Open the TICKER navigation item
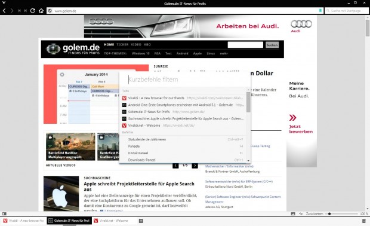This screenshot has width=370, height=226. [x=122, y=44]
